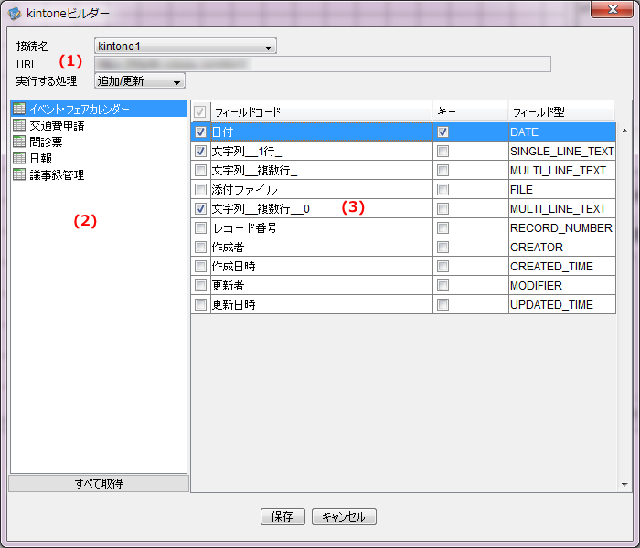Screen dimensions: 640x548
Task: Open the 実行する処理 追加/更新 dropdown
Action: 140,80
